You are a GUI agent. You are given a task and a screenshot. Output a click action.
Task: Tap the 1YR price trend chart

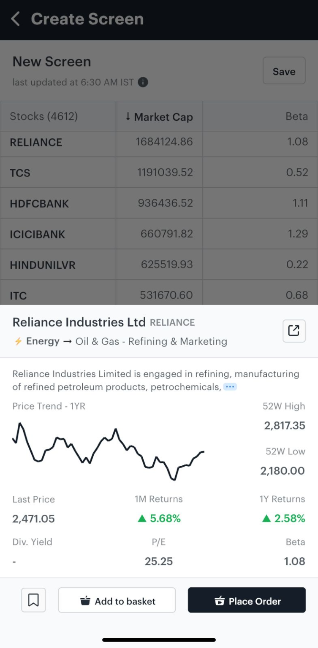[x=108, y=450]
